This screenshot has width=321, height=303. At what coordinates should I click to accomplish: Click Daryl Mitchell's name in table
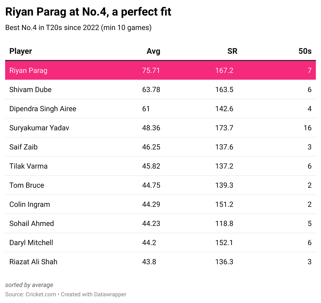click(31, 243)
